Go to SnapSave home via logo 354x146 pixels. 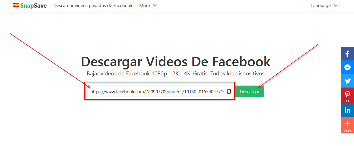click(x=33, y=6)
